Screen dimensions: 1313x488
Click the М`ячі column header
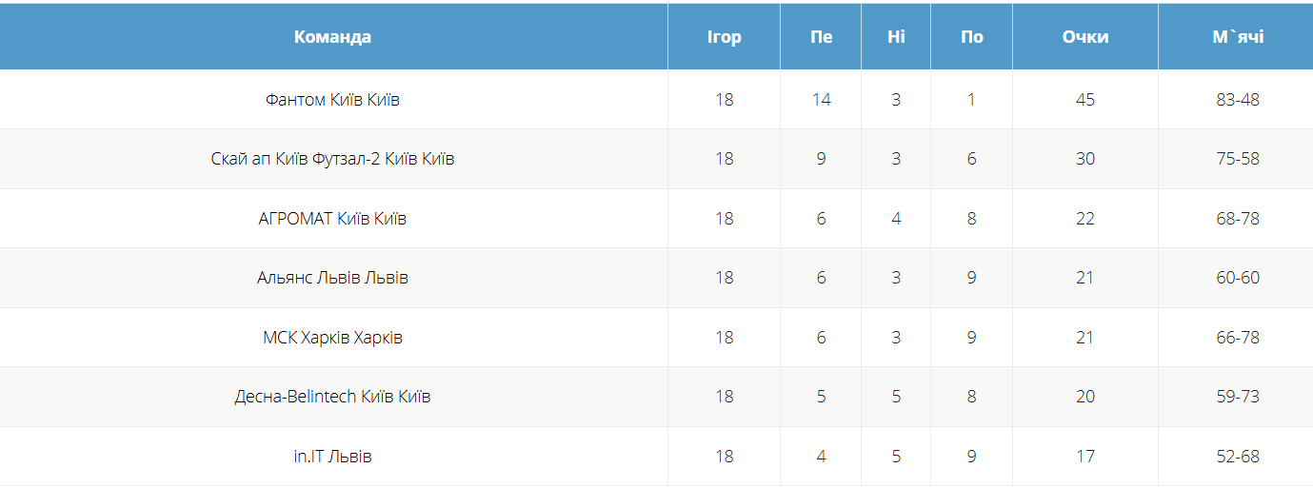[1238, 37]
